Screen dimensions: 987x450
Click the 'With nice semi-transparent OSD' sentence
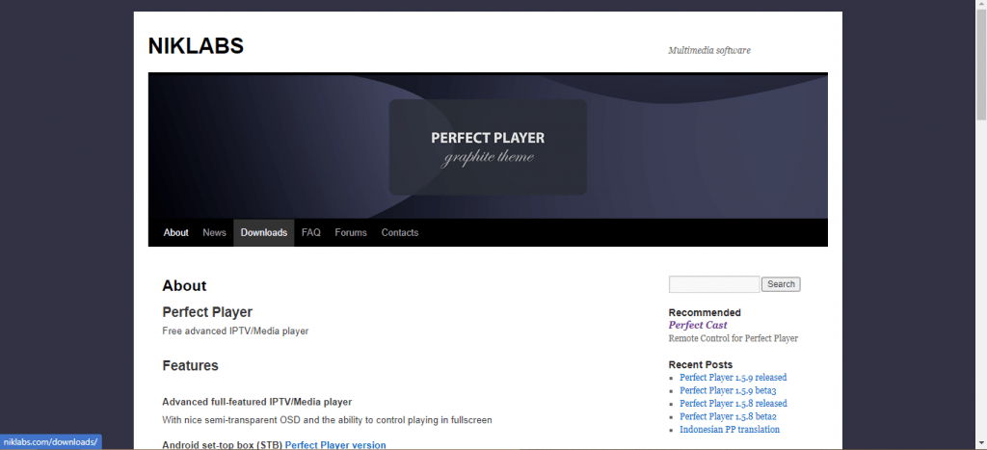[x=328, y=420]
